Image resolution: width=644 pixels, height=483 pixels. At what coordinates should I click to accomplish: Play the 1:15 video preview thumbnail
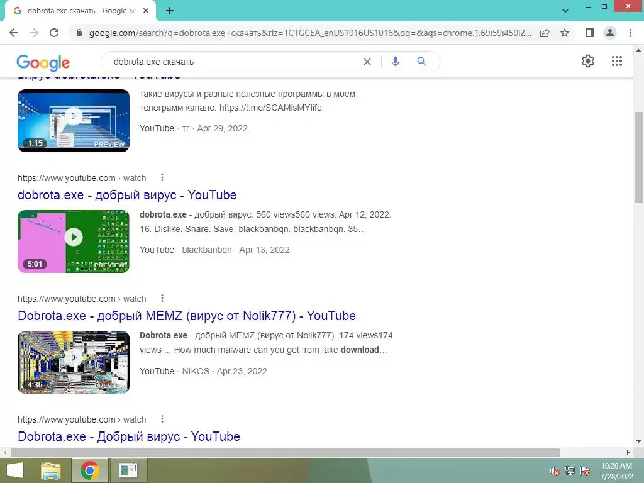click(x=74, y=121)
